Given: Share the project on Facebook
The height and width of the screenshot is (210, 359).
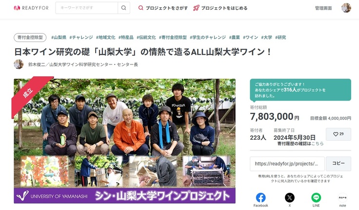Looking at the screenshot, I should click(260, 200).
